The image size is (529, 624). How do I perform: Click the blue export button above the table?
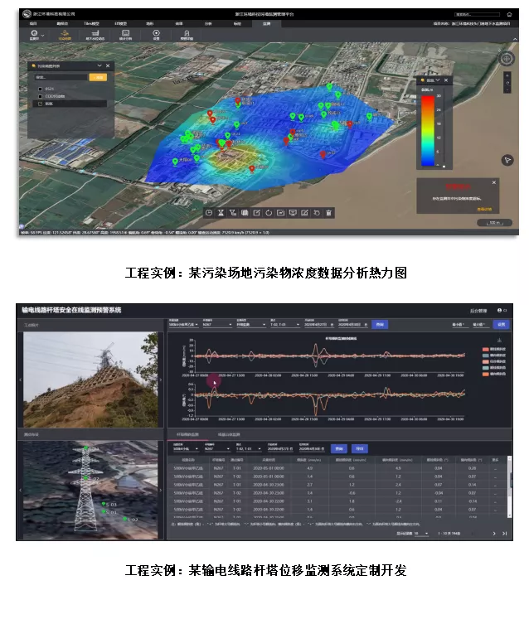coord(359,449)
